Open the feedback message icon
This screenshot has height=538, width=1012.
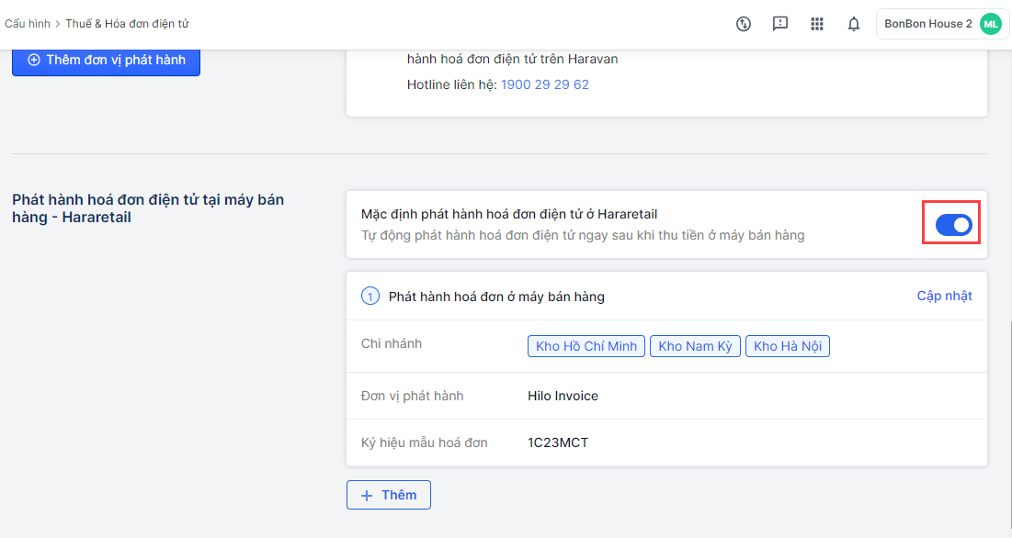point(780,24)
